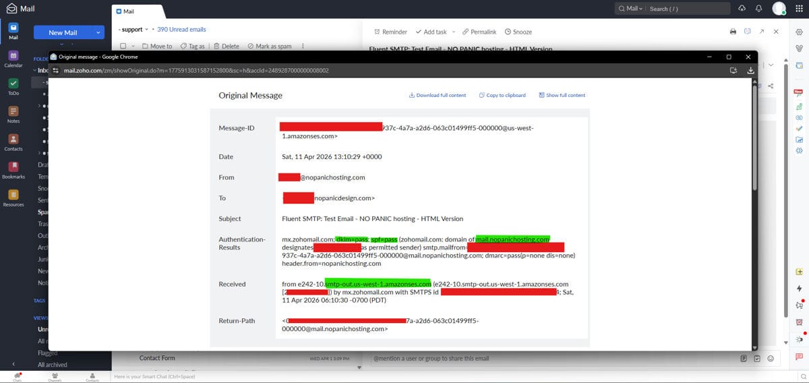Click the settings gear in the right sidebar
Screen dimensions: 809x383
pos(799,32)
